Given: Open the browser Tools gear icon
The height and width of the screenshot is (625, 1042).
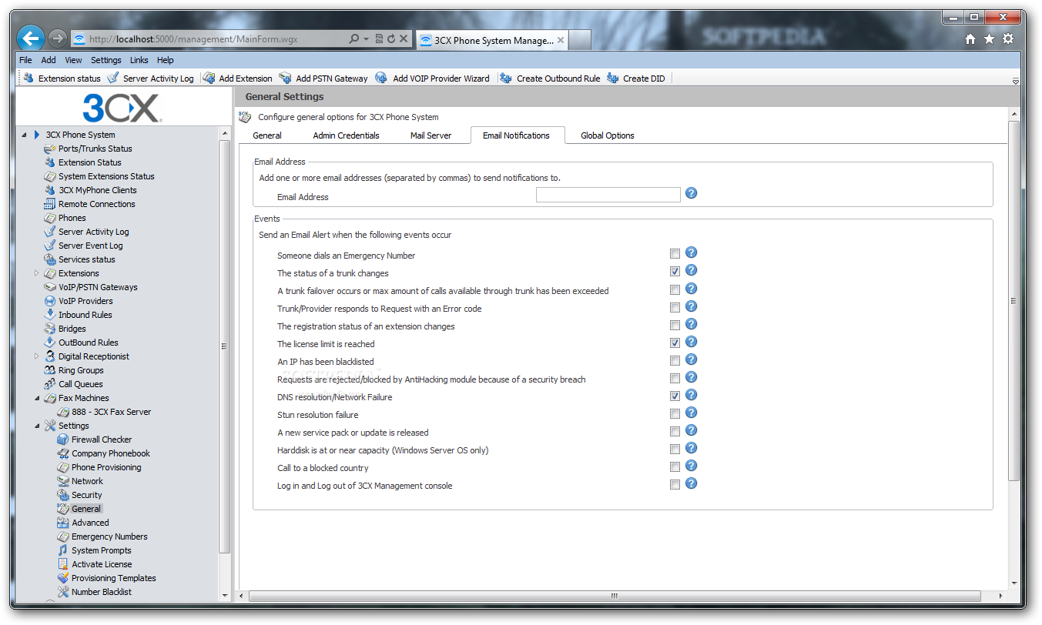Looking at the screenshot, I should (1008, 39).
